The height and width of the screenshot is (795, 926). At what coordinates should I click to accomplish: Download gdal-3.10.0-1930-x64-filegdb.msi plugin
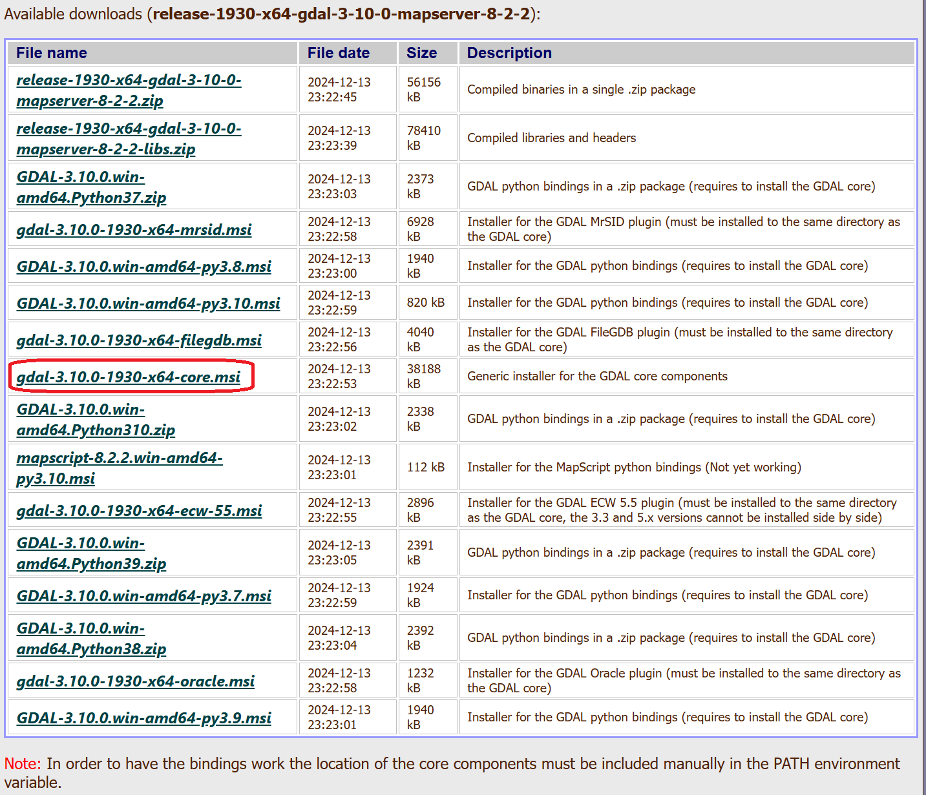coord(139,340)
